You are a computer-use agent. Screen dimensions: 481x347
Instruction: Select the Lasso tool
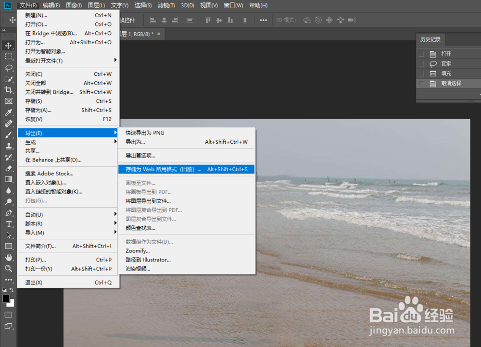[8, 68]
